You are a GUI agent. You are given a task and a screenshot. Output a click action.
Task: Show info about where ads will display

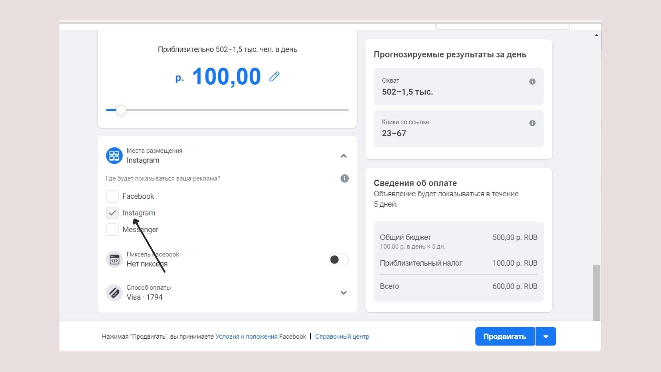(x=344, y=178)
